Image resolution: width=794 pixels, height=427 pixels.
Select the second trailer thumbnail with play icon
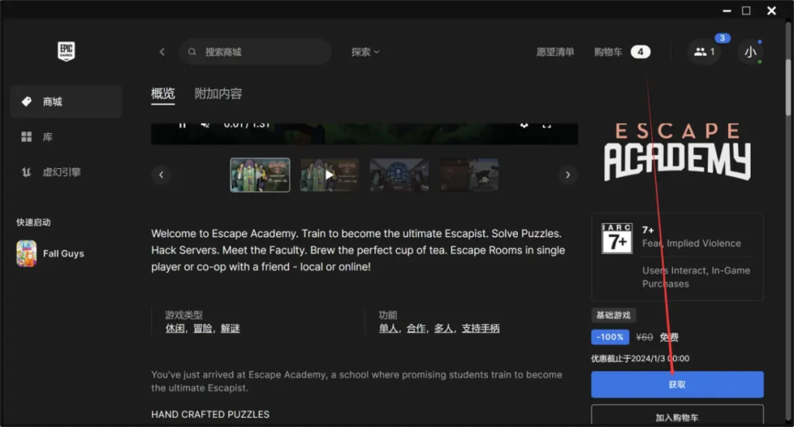coord(330,174)
